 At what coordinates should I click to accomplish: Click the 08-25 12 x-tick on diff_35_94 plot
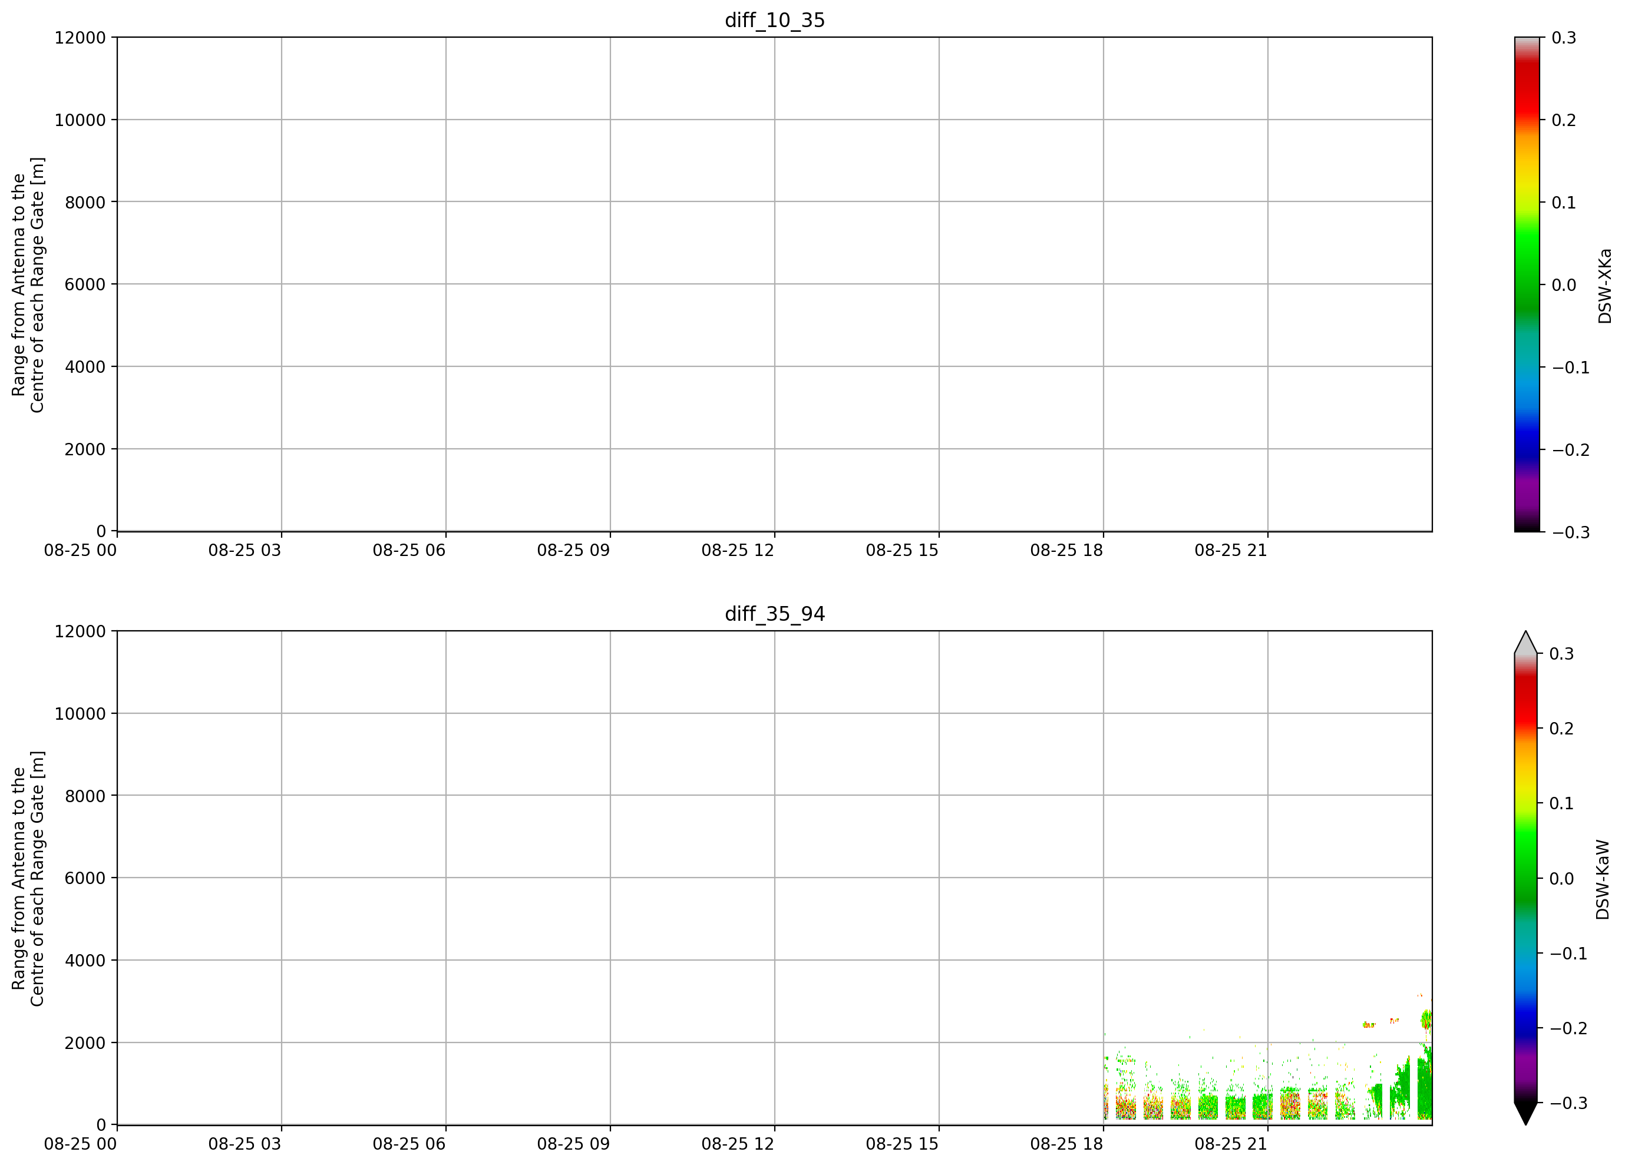738,1144
